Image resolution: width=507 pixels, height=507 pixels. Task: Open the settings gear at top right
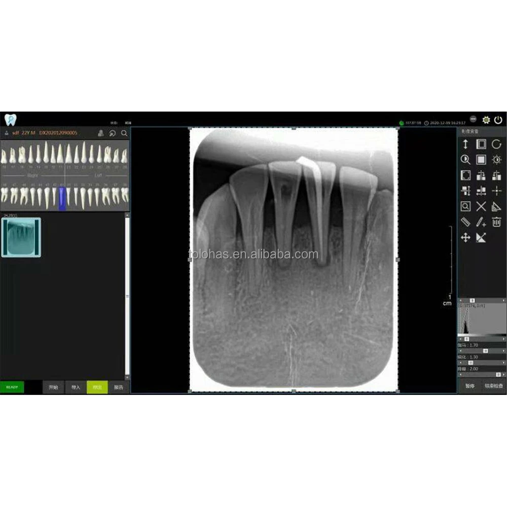[x=486, y=120]
